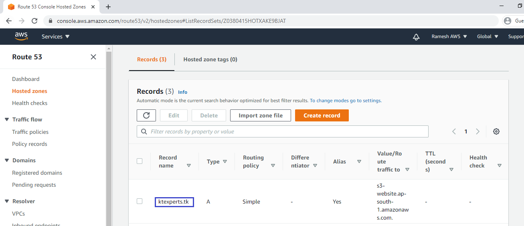524x226 pixels.
Task: Click the refresh records icon button
Action: click(146, 115)
